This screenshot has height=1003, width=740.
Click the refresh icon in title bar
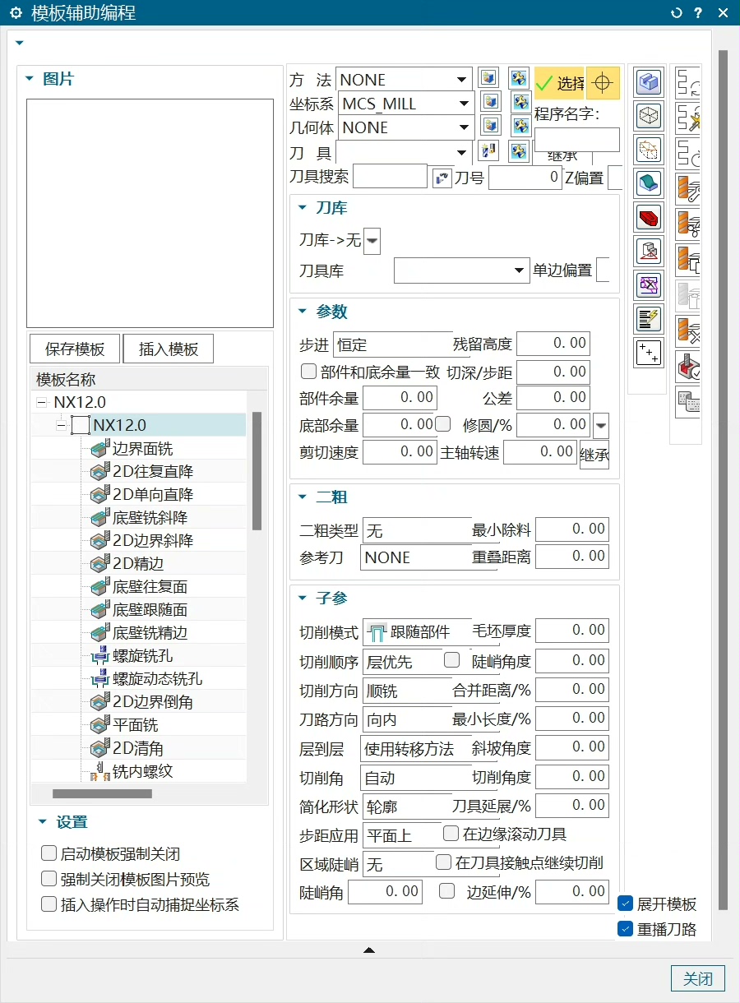click(x=677, y=13)
